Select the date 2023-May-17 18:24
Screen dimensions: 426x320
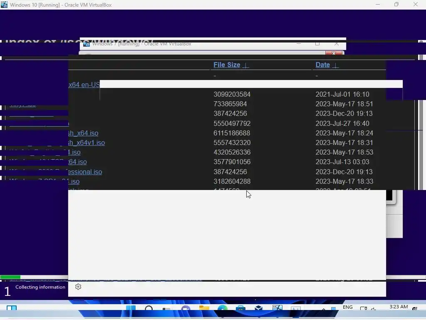point(344,133)
